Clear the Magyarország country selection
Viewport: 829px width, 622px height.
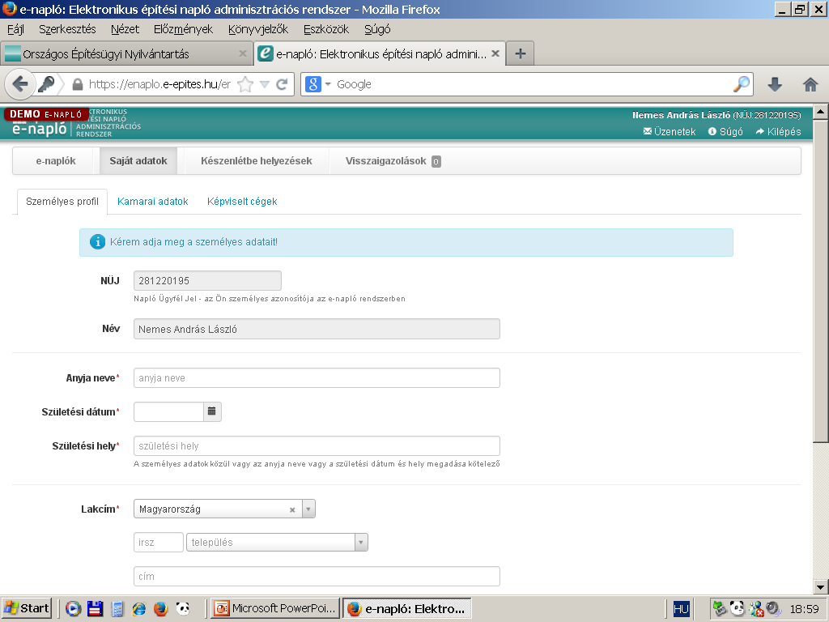click(x=291, y=510)
